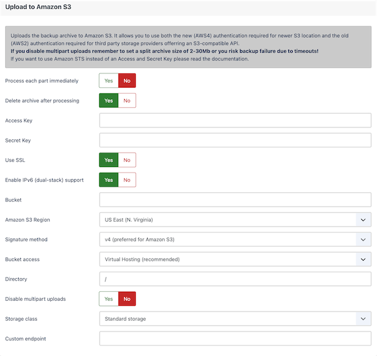Enable Use SSL with Yes

coord(109,160)
